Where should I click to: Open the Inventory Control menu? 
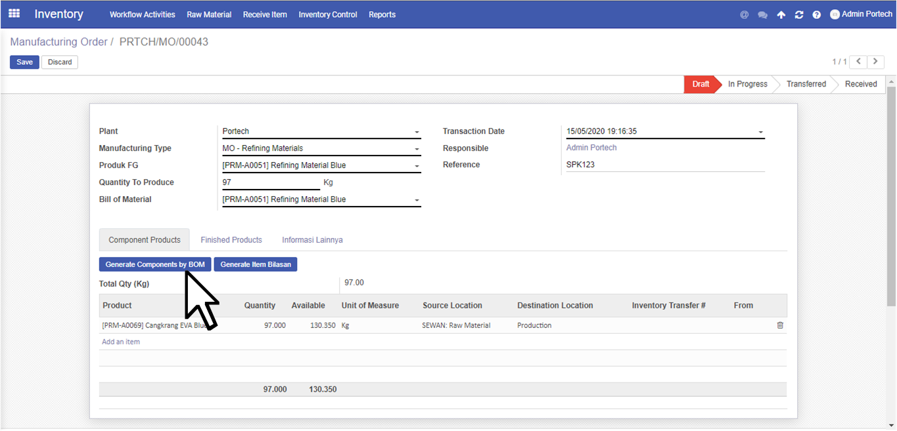(x=327, y=14)
